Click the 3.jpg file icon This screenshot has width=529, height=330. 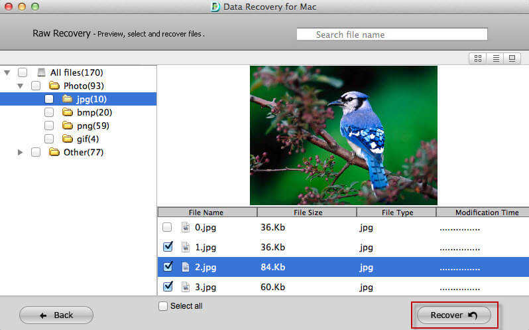185,287
